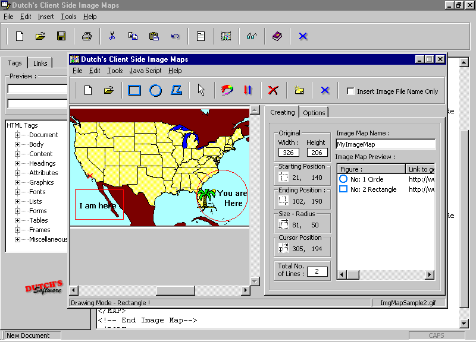The height and width of the screenshot is (342, 476).
Task: Paste from clipboard icon in main toolbar
Action: click(x=154, y=36)
